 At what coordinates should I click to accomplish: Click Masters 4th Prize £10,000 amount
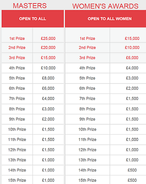tap(48, 68)
